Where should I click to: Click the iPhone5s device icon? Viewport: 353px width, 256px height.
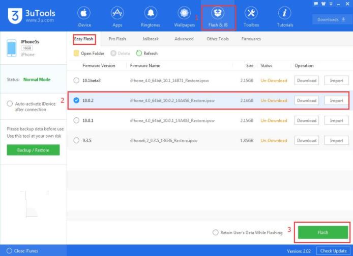click(12, 48)
